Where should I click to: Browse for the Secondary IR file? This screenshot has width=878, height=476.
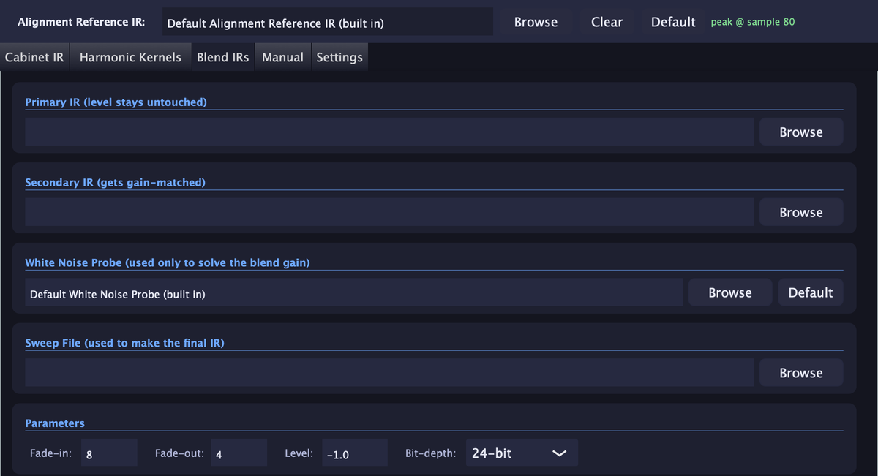coord(801,213)
